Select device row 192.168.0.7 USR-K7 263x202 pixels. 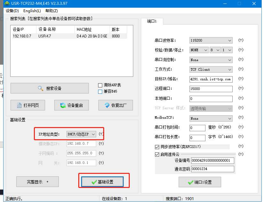pyautogui.click(x=64, y=36)
